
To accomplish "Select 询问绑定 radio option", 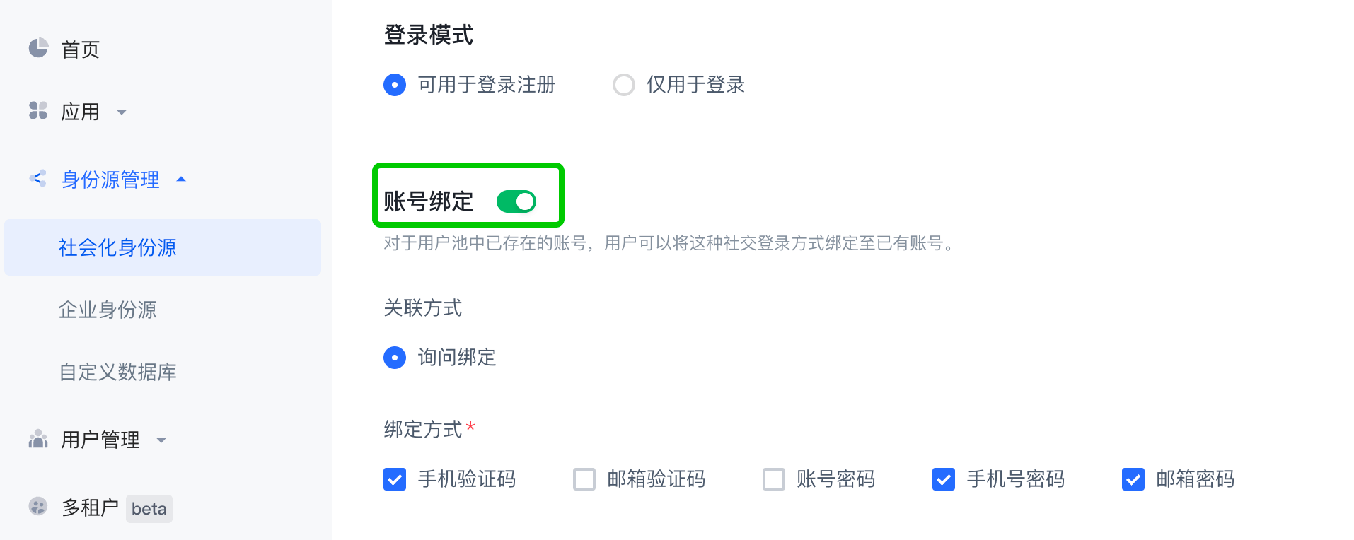I will [395, 358].
